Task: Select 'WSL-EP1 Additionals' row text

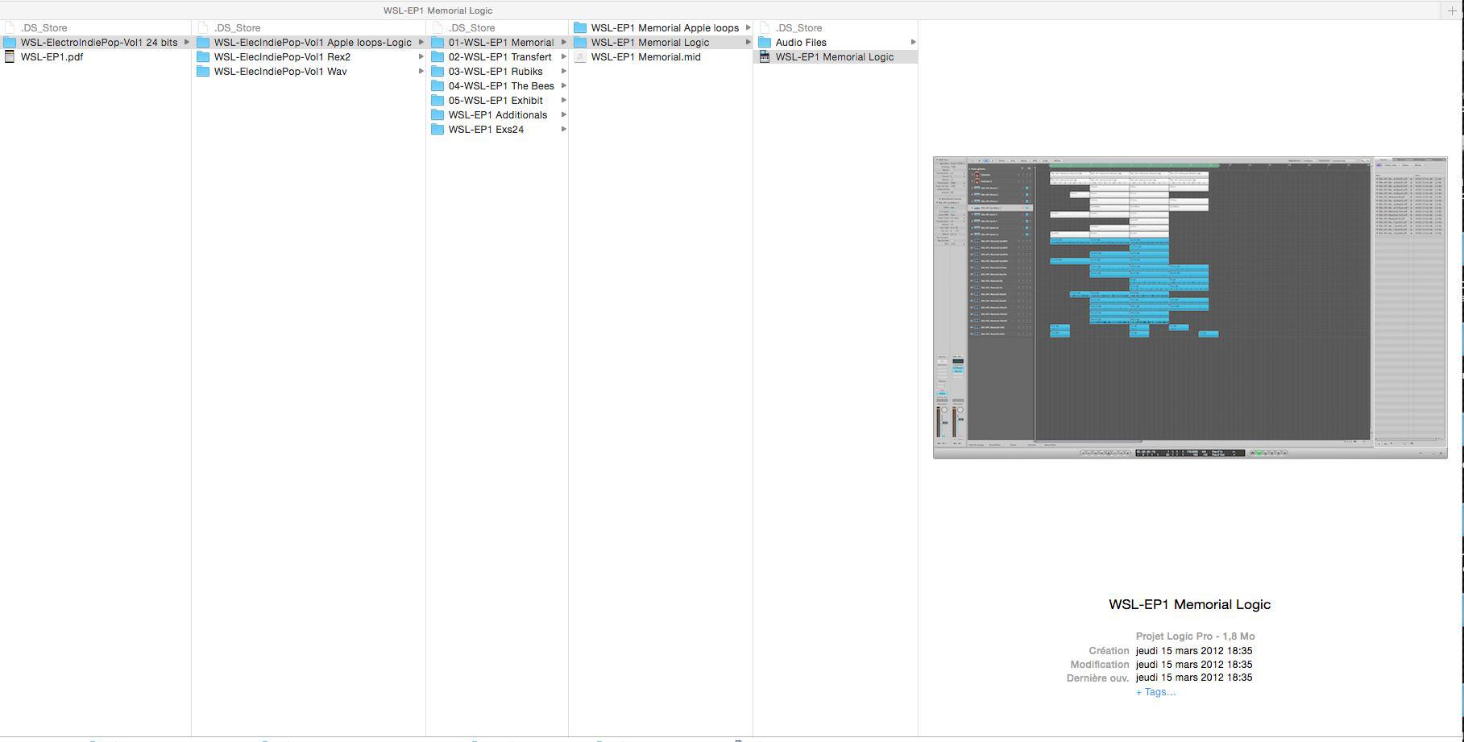Action: [498, 114]
